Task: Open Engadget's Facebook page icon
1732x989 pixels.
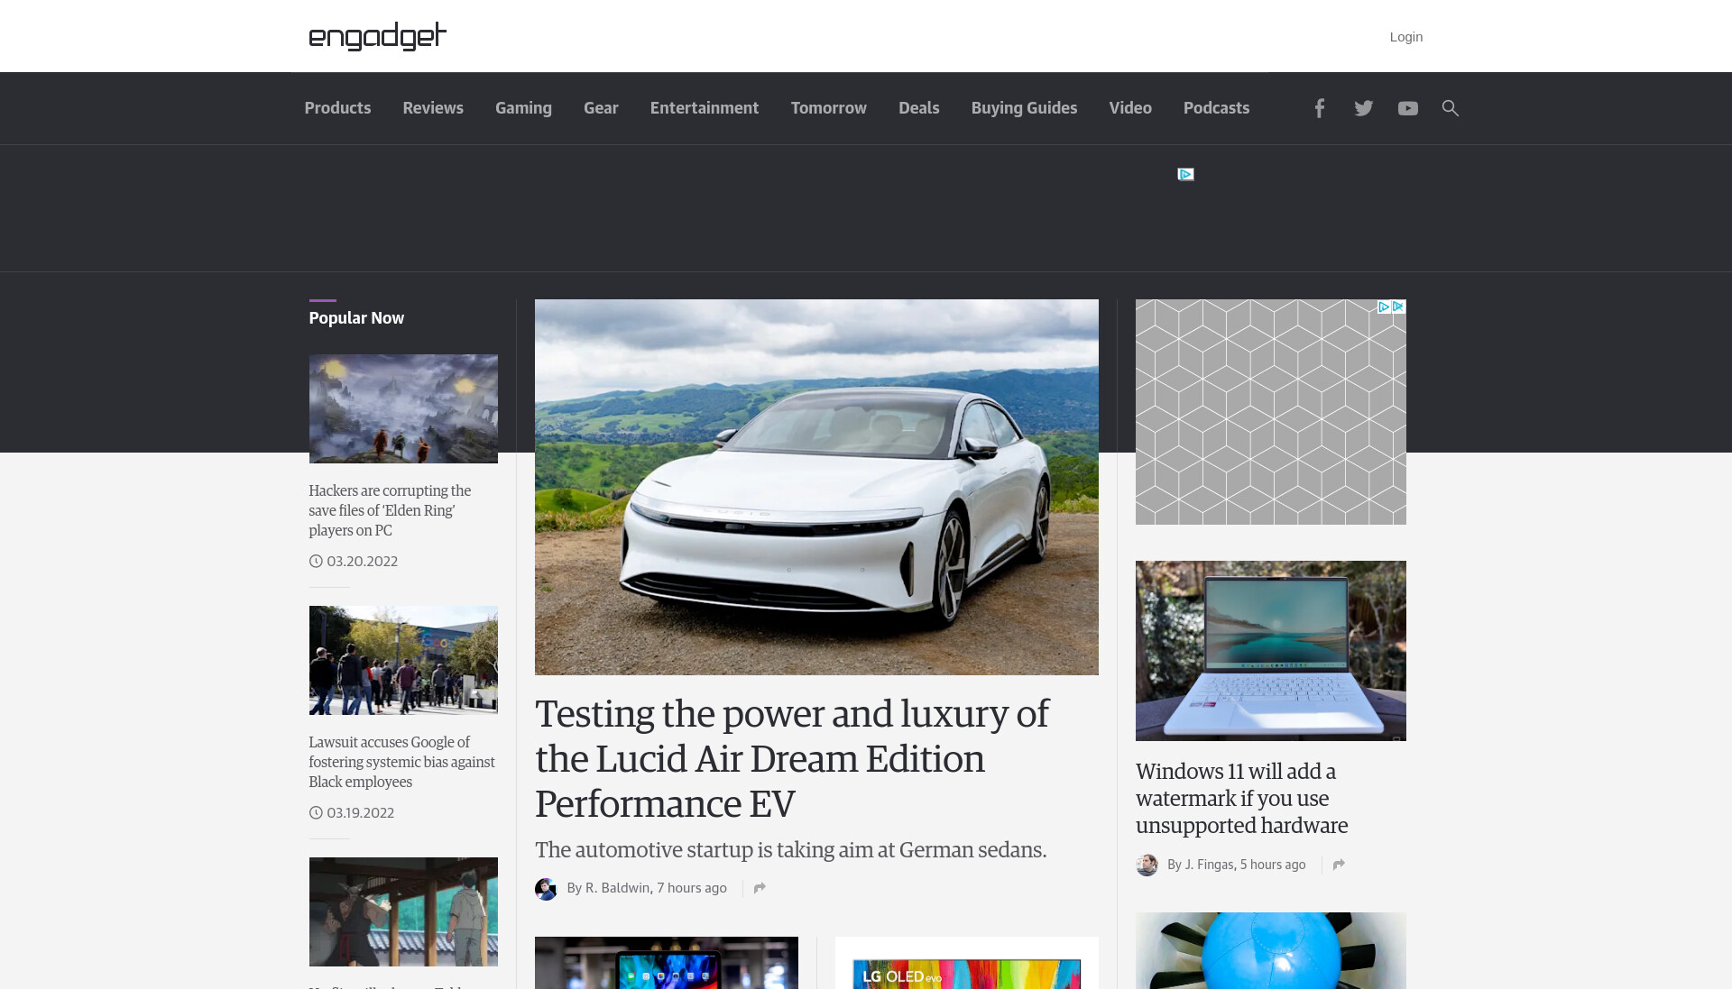Action: pos(1319,108)
